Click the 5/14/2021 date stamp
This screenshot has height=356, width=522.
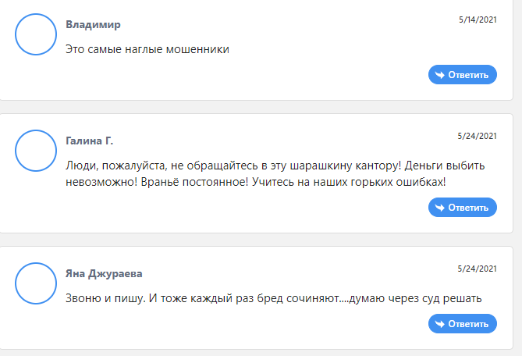pos(478,20)
